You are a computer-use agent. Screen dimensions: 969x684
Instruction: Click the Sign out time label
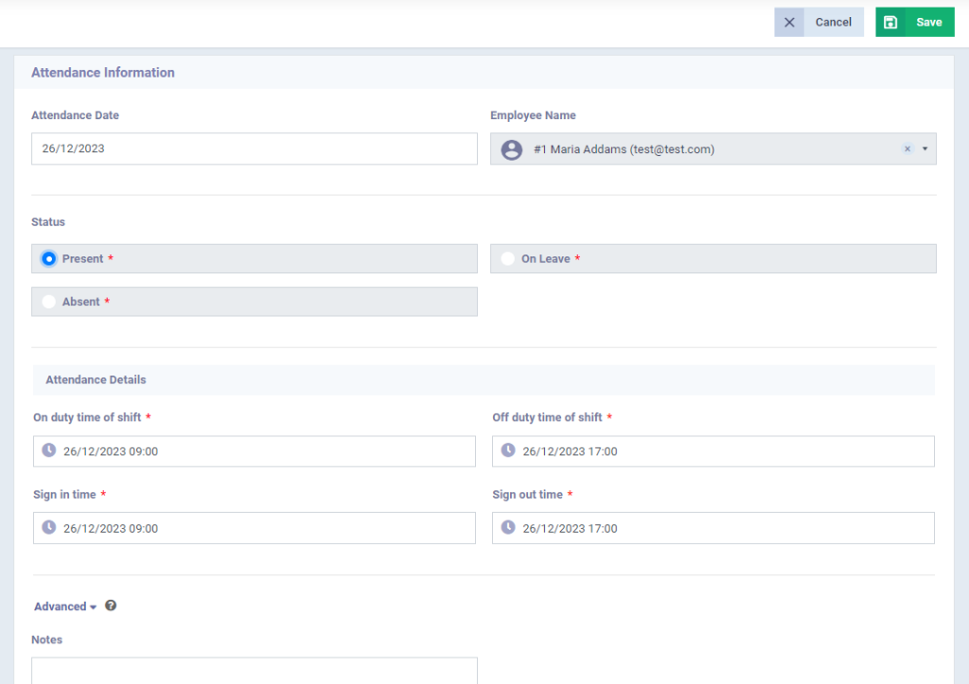coord(528,495)
